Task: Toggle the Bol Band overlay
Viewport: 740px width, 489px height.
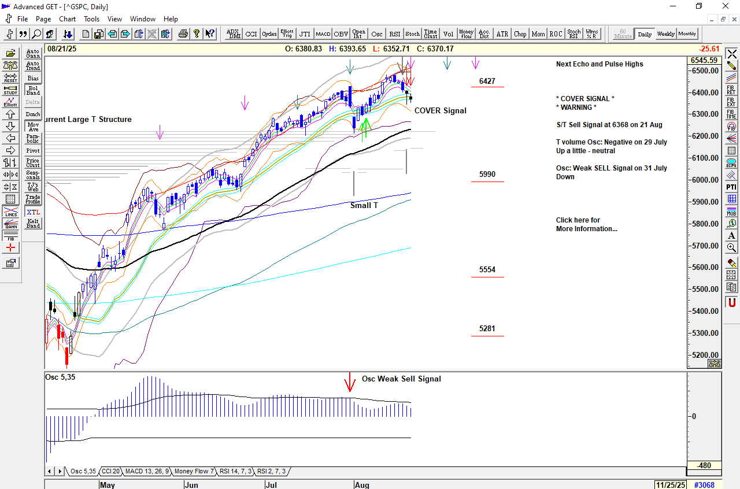Action: pyautogui.click(x=33, y=90)
